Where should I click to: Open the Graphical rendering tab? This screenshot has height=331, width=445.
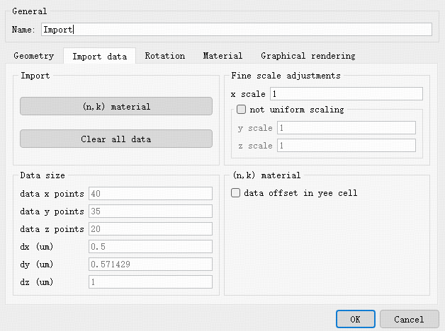tap(308, 56)
